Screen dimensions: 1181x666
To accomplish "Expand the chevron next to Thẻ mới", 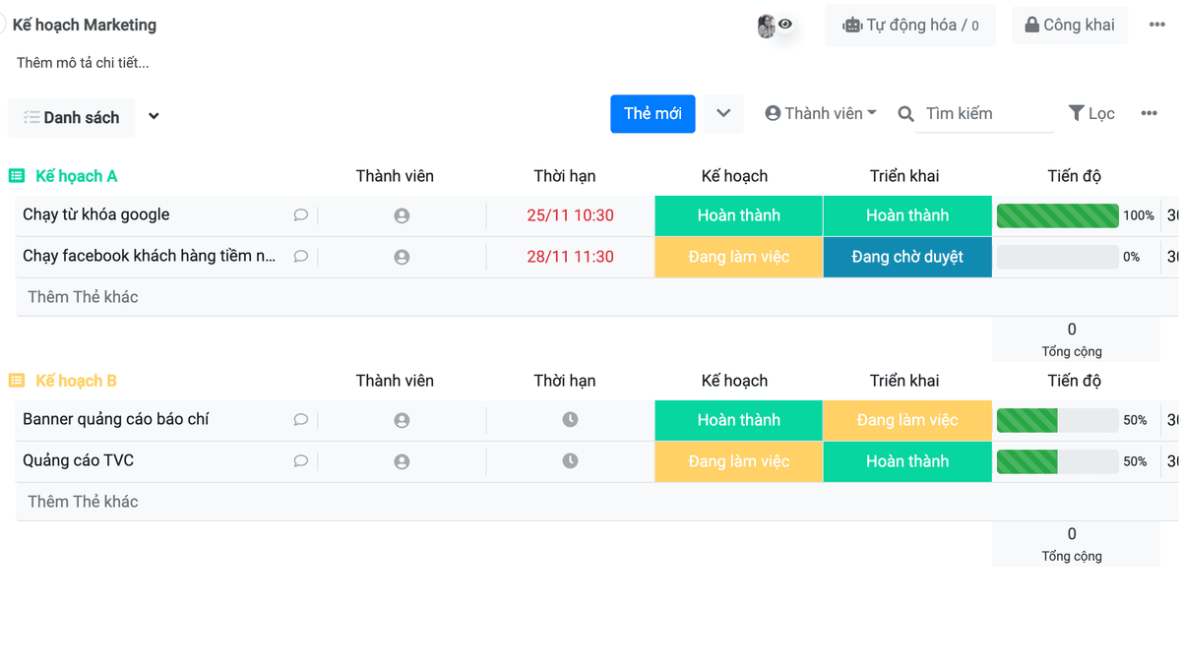I will (x=723, y=114).
